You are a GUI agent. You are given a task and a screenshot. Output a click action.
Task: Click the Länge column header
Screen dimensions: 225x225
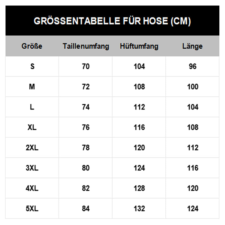coord(192,46)
